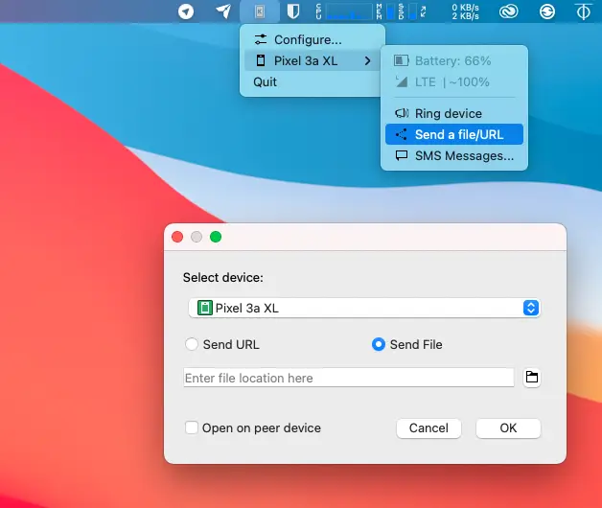Click the circular sync arrows menu bar icon
Image resolution: width=602 pixels, height=508 pixels.
point(547,12)
